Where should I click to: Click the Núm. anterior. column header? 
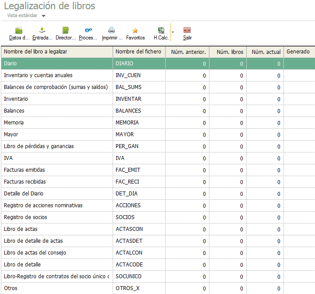[187, 52]
